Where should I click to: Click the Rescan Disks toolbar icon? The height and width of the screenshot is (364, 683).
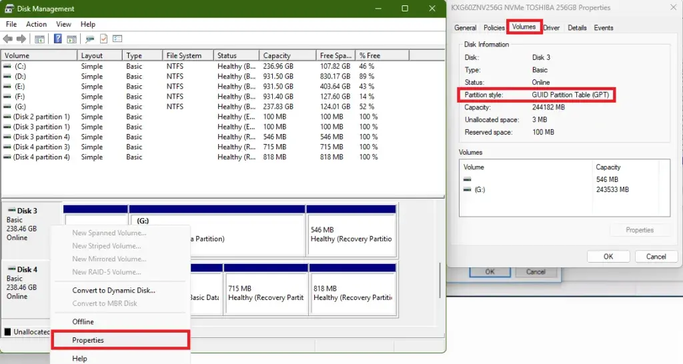[x=89, y=39]
